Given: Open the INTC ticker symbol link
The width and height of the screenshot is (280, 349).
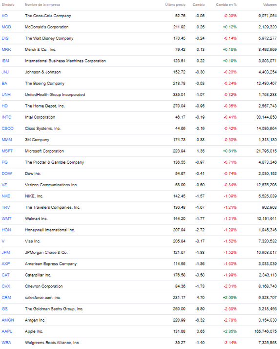Looking at the screenshot, I should tap(6, 117).
